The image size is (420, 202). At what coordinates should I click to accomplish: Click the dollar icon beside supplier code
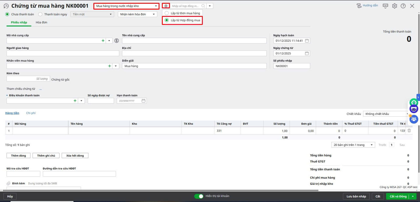117,41
